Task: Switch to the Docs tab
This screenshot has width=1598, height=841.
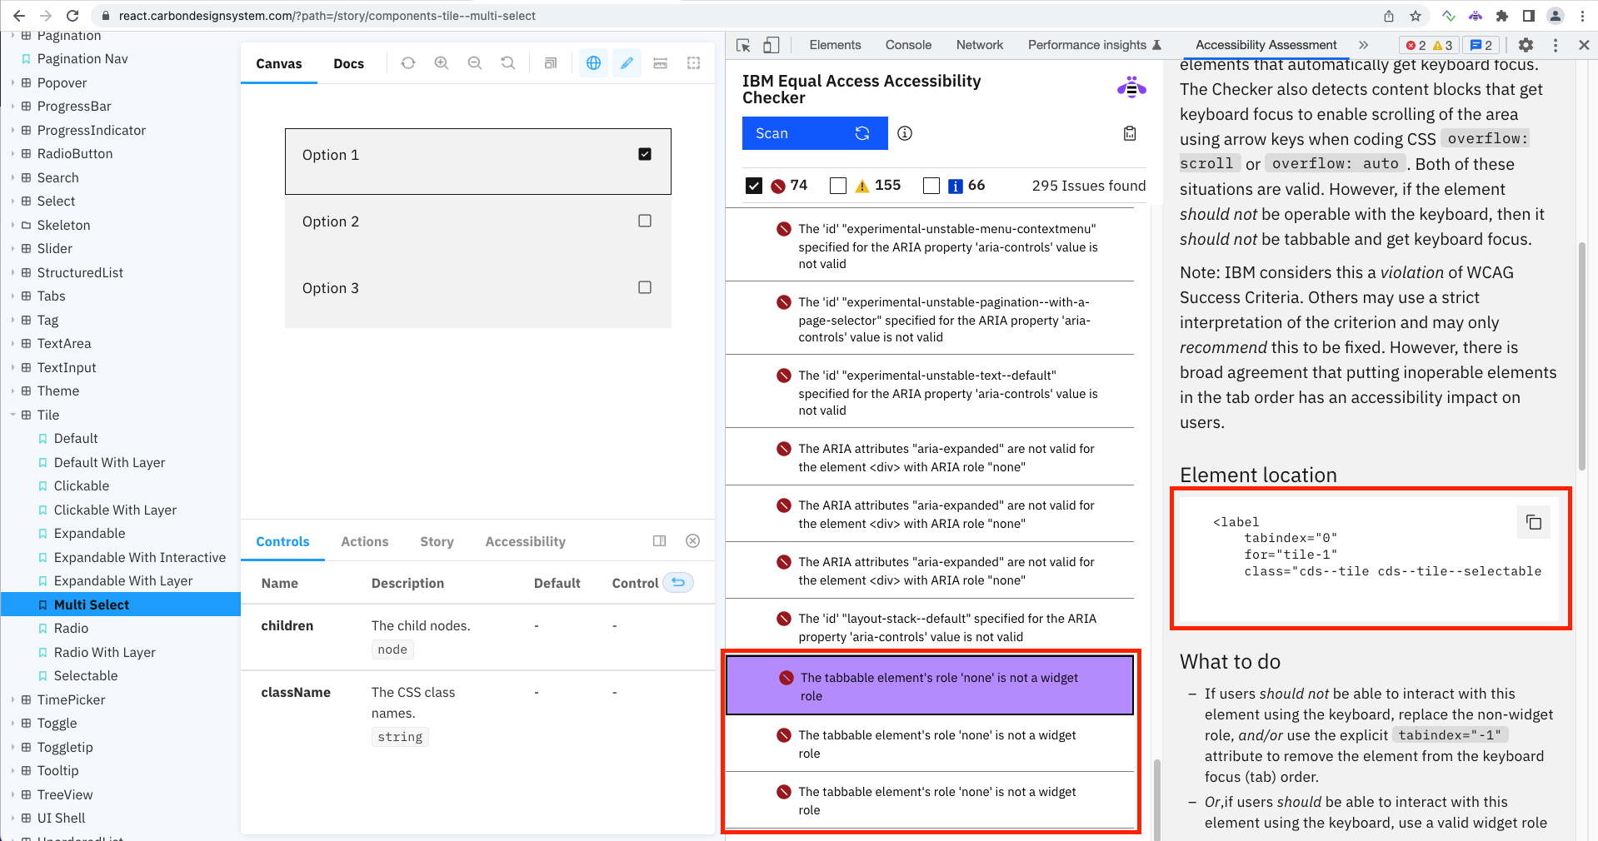Action: point(348,63)
